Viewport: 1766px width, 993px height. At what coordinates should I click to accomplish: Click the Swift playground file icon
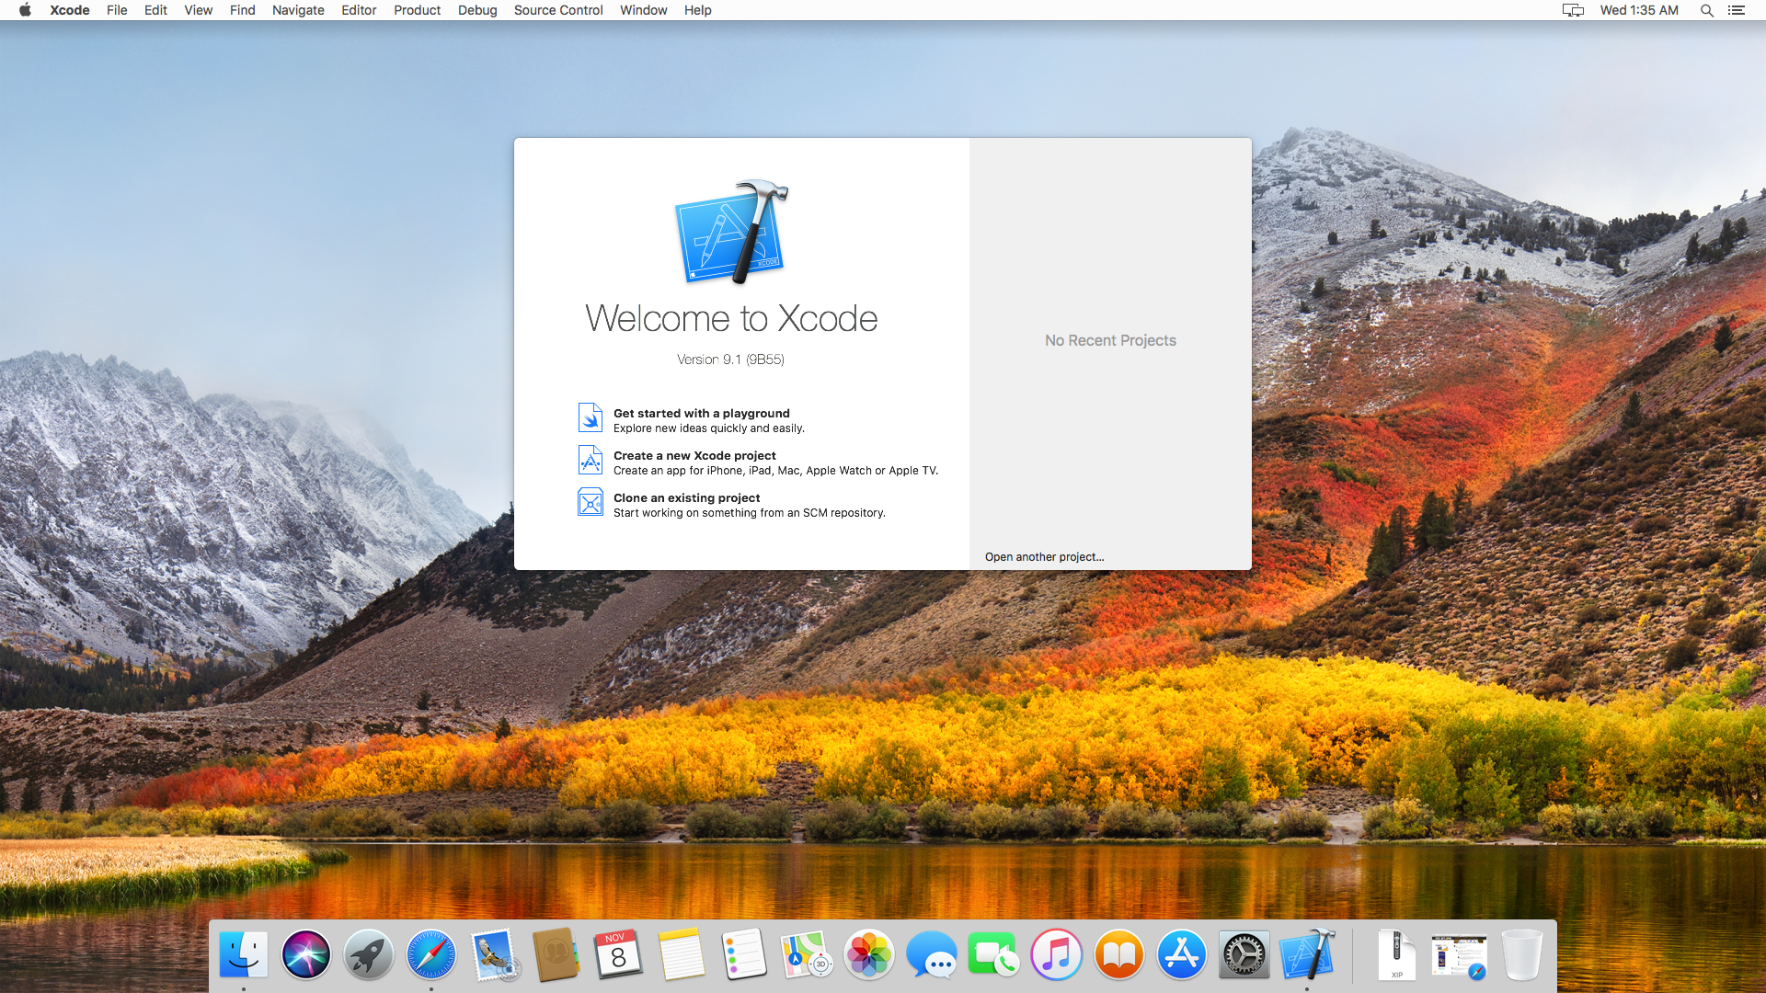[590, 417]
